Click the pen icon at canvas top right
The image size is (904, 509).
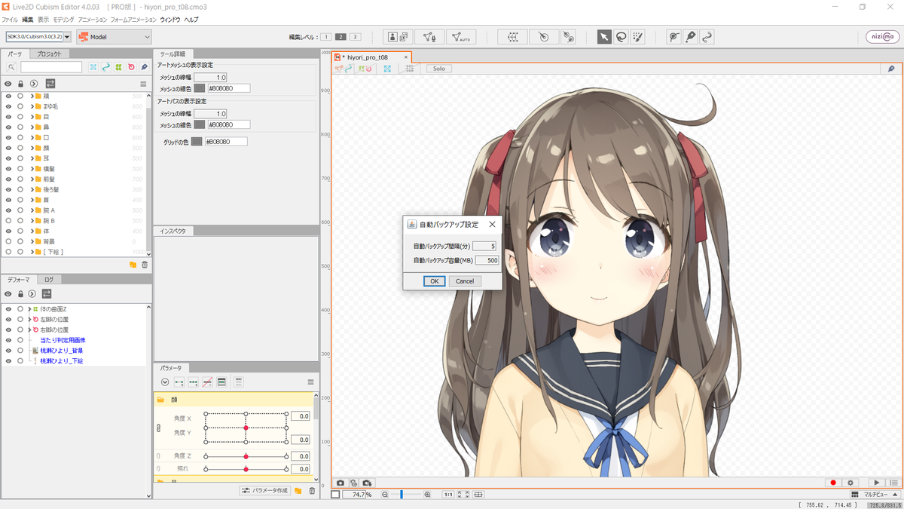tap(891, 69)
